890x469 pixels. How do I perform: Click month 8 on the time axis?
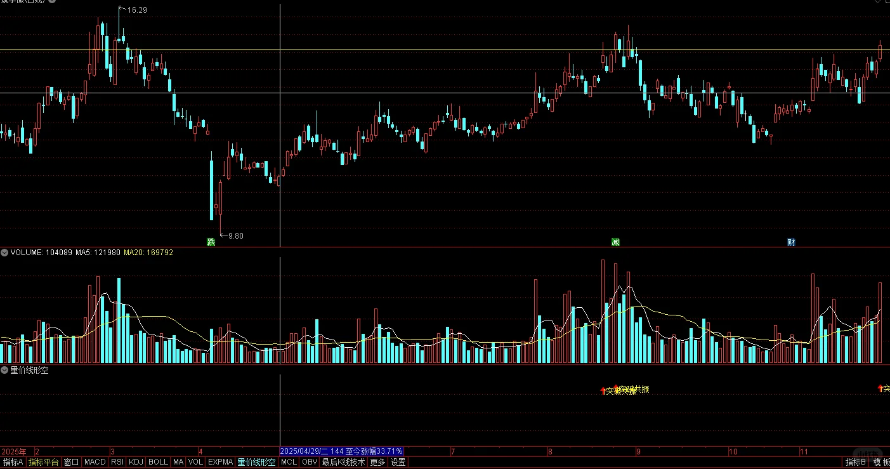click(x=550, y=452)
